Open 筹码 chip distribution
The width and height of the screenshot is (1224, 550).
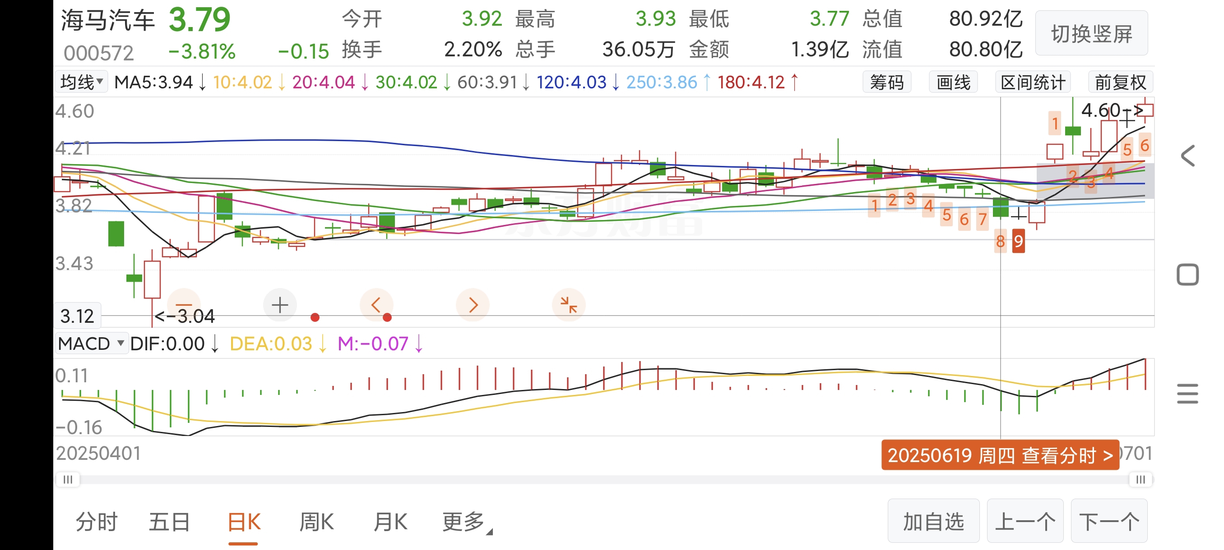click(887, 82)
